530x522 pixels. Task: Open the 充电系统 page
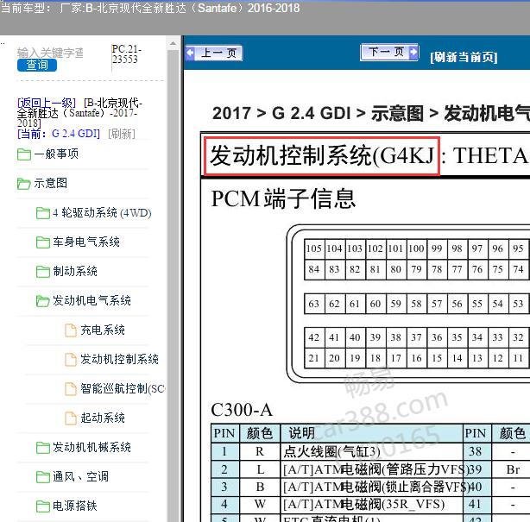[x=103, y=330]
